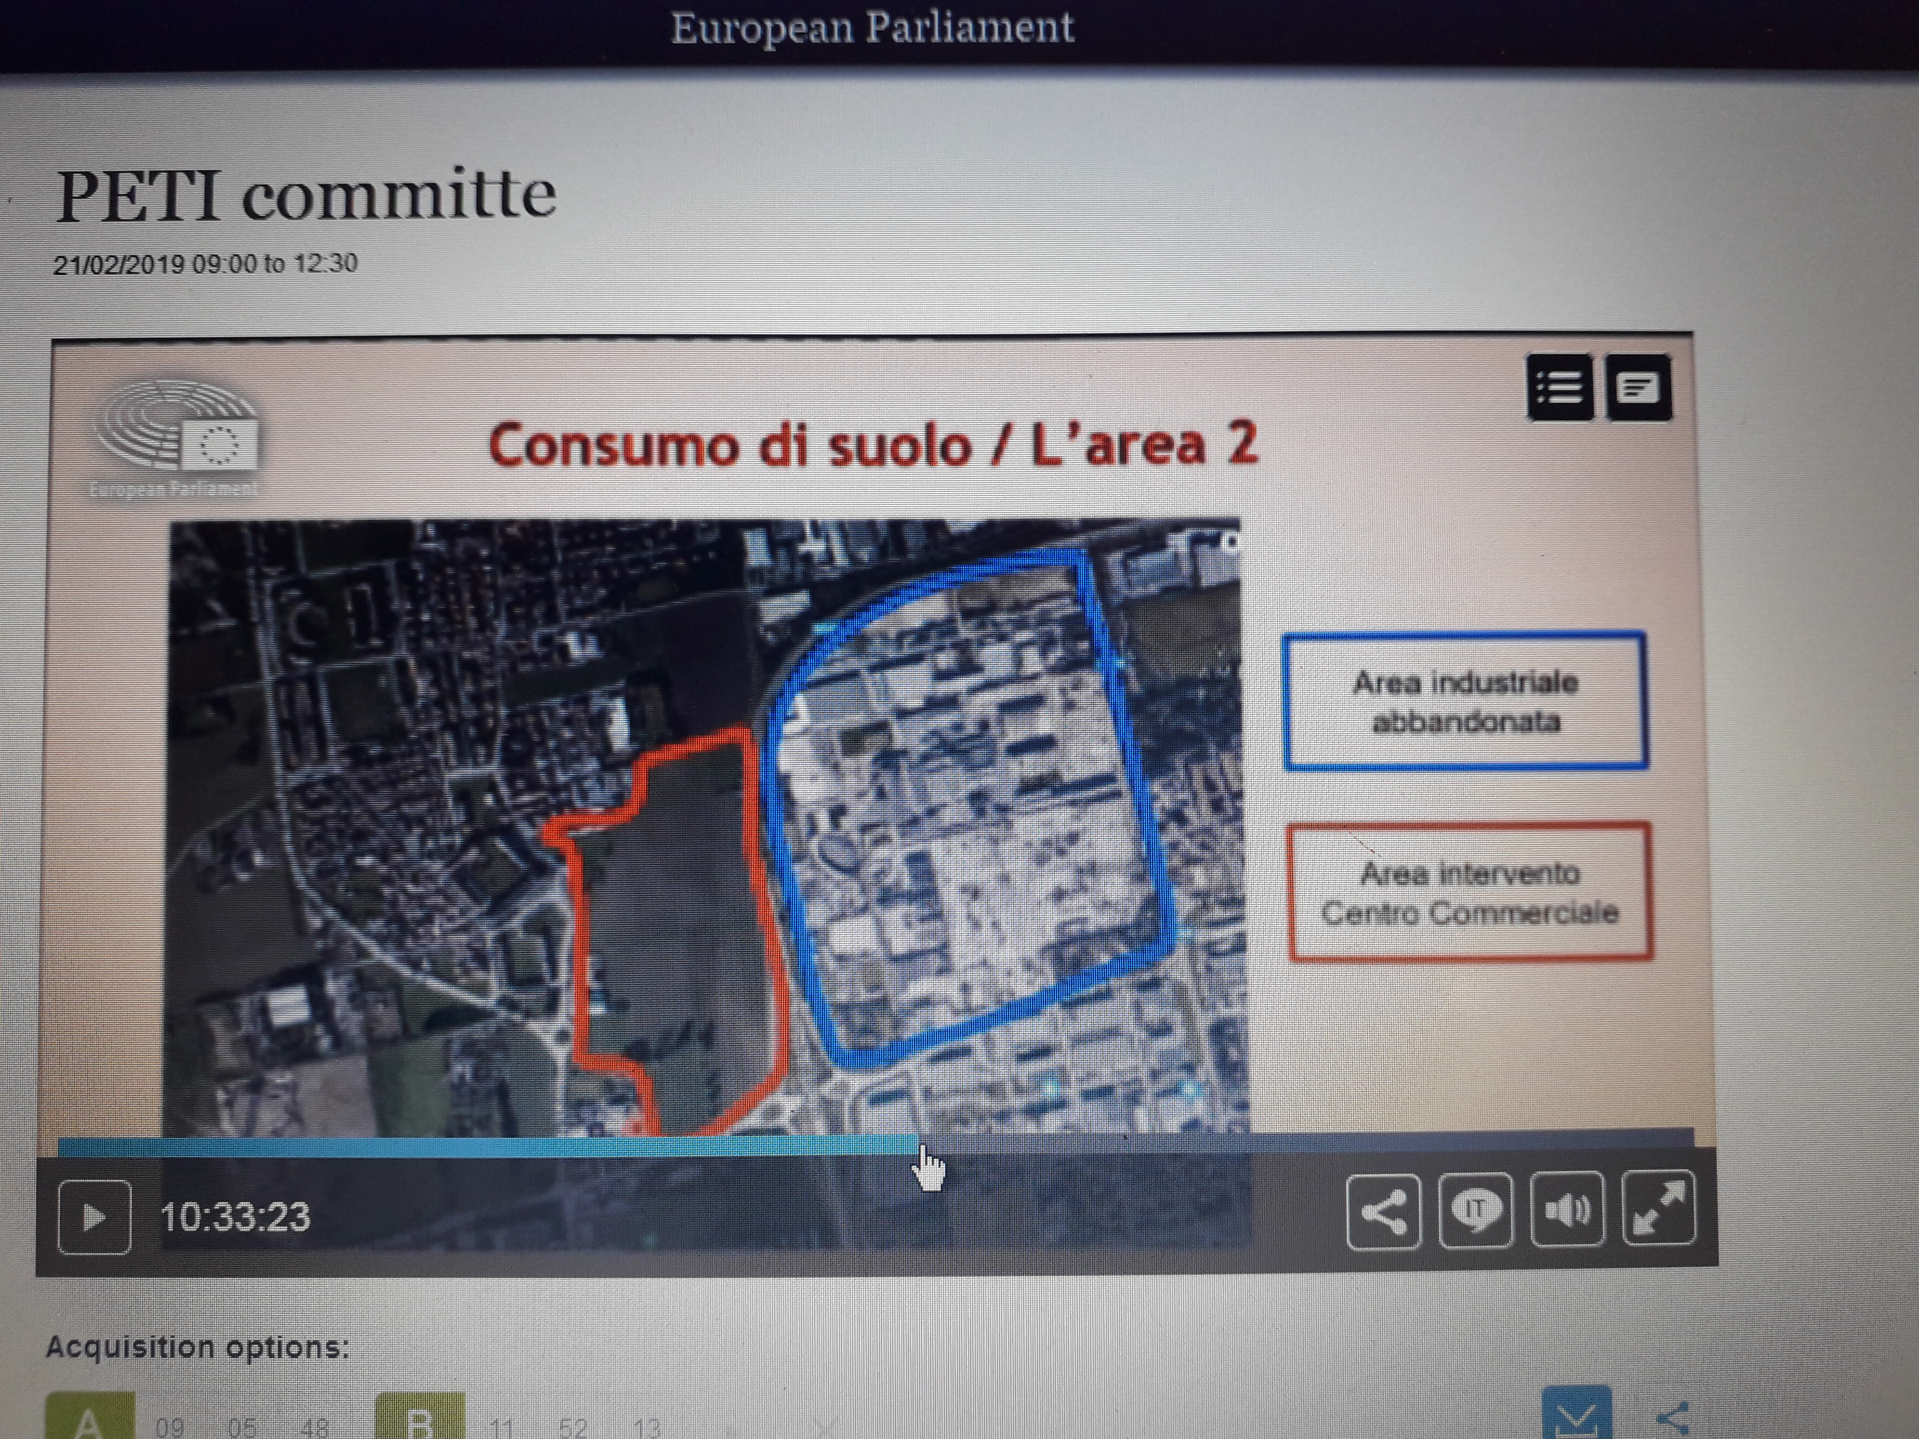Click the B marker minutes field 52

573,1427
